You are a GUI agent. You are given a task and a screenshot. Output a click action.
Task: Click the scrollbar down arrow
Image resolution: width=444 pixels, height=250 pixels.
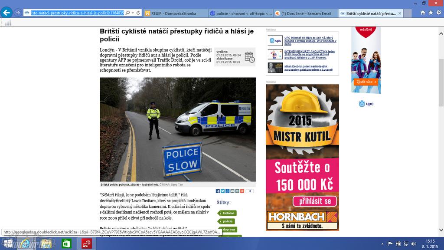point(441,230)
